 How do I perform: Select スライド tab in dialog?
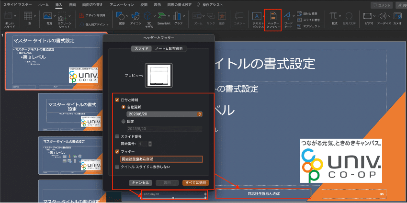coord(141,48)
